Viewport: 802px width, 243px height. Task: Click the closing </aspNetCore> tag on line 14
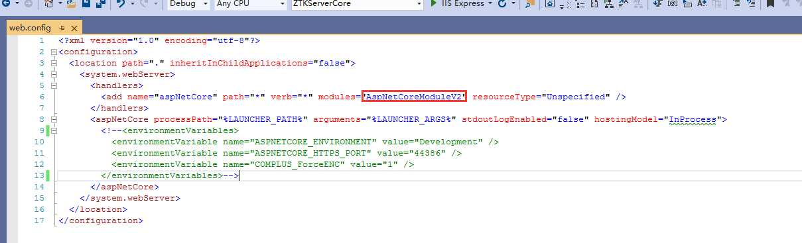click(125, 187)
